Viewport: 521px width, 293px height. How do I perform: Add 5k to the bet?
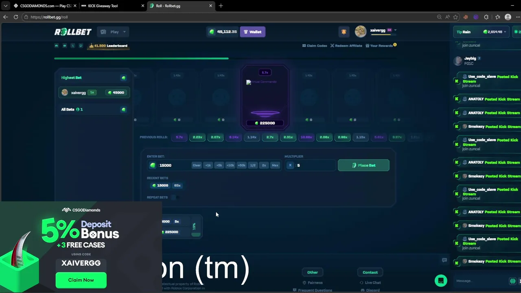coord(219,165)
